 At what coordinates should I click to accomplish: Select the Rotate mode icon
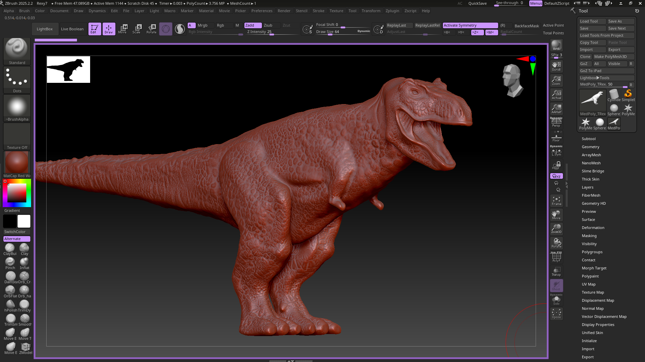click(151, 29)
